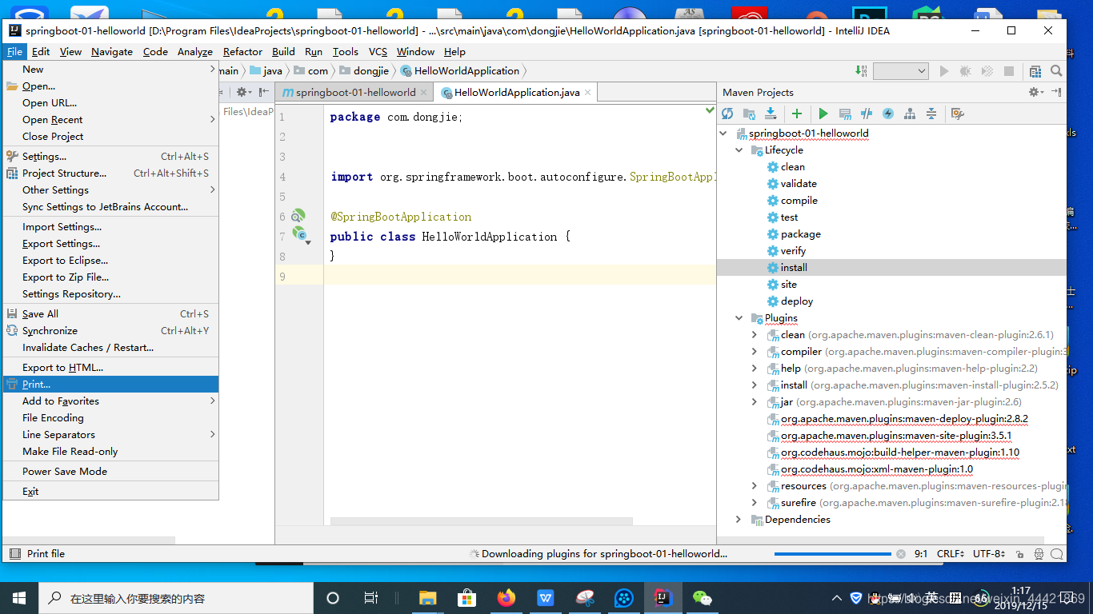Click Windows taskbar search box
The width and height of the screenshot is (1093, 614).
click(176, 598)
